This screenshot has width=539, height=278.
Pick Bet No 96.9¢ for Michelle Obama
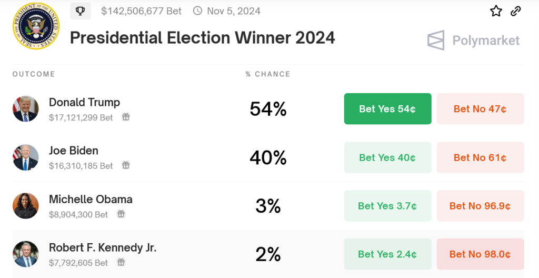[480, 206]
